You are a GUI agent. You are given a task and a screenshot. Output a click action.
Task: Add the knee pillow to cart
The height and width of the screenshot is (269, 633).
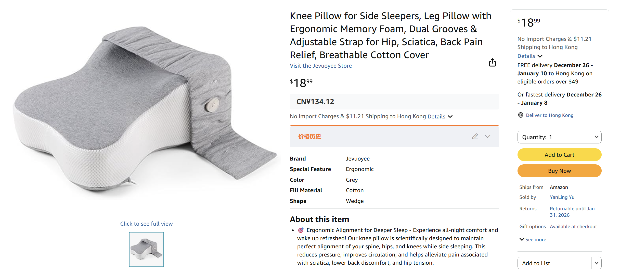[x=559, y=155]
